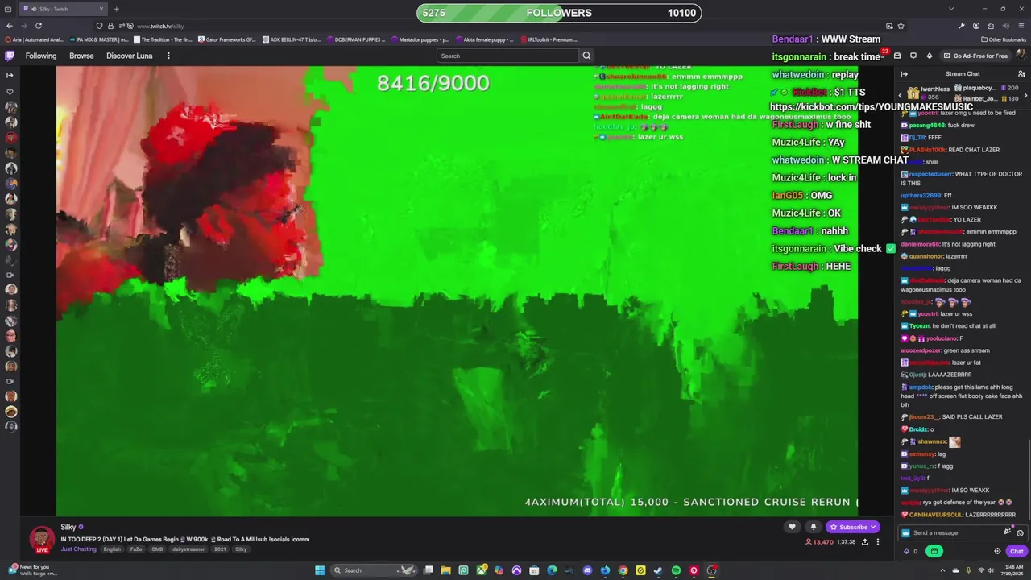This screenshot has height=580, width=1031.
Task: Go back in browser
Action: coord(9,26)
